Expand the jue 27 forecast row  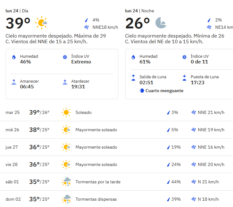coord(117,147)
